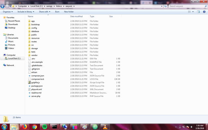Show hidden tray icons arrow
Screen dimensions: 208x130
click(176, 127)
